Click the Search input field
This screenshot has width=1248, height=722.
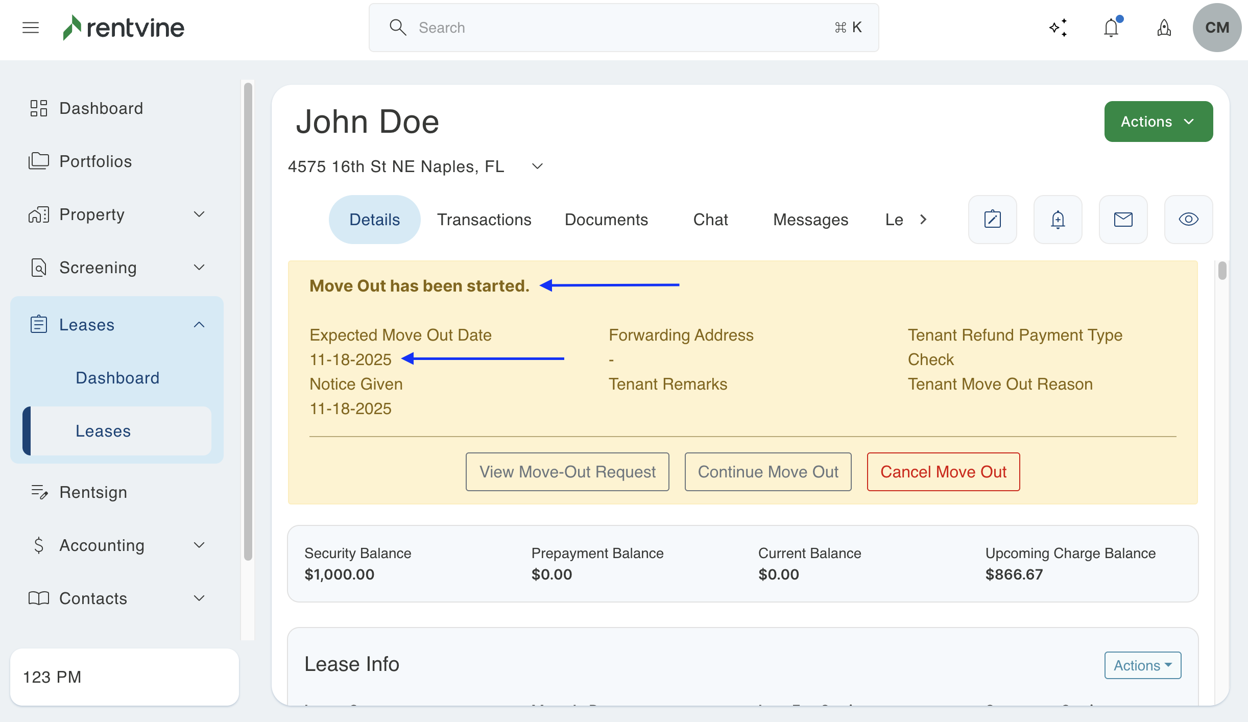(623, 28)
